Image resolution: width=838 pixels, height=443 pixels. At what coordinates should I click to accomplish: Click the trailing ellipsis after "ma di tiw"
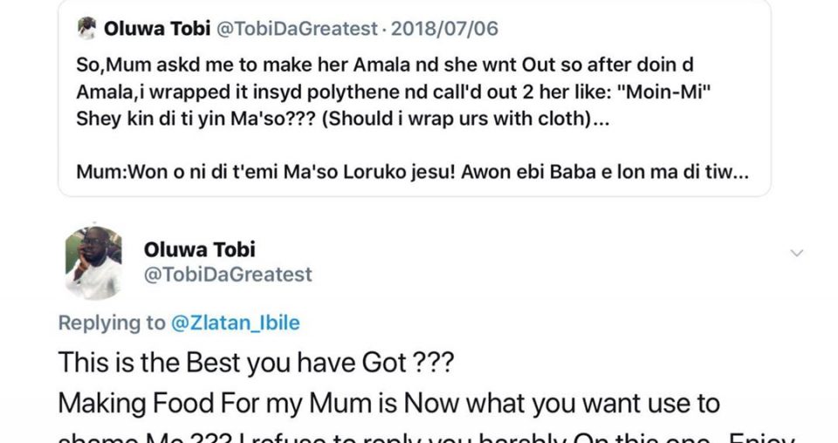coord(739,173)
